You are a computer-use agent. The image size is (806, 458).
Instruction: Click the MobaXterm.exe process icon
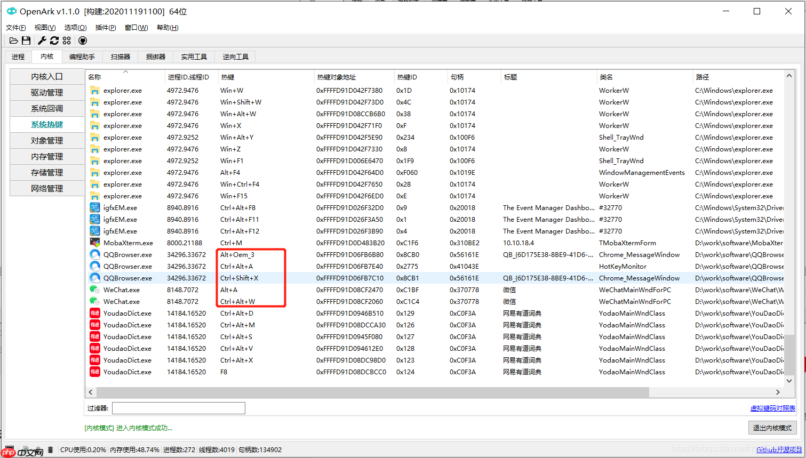(94, 243)
